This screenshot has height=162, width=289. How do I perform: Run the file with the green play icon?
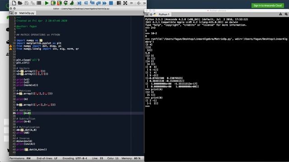click(47, 3)
